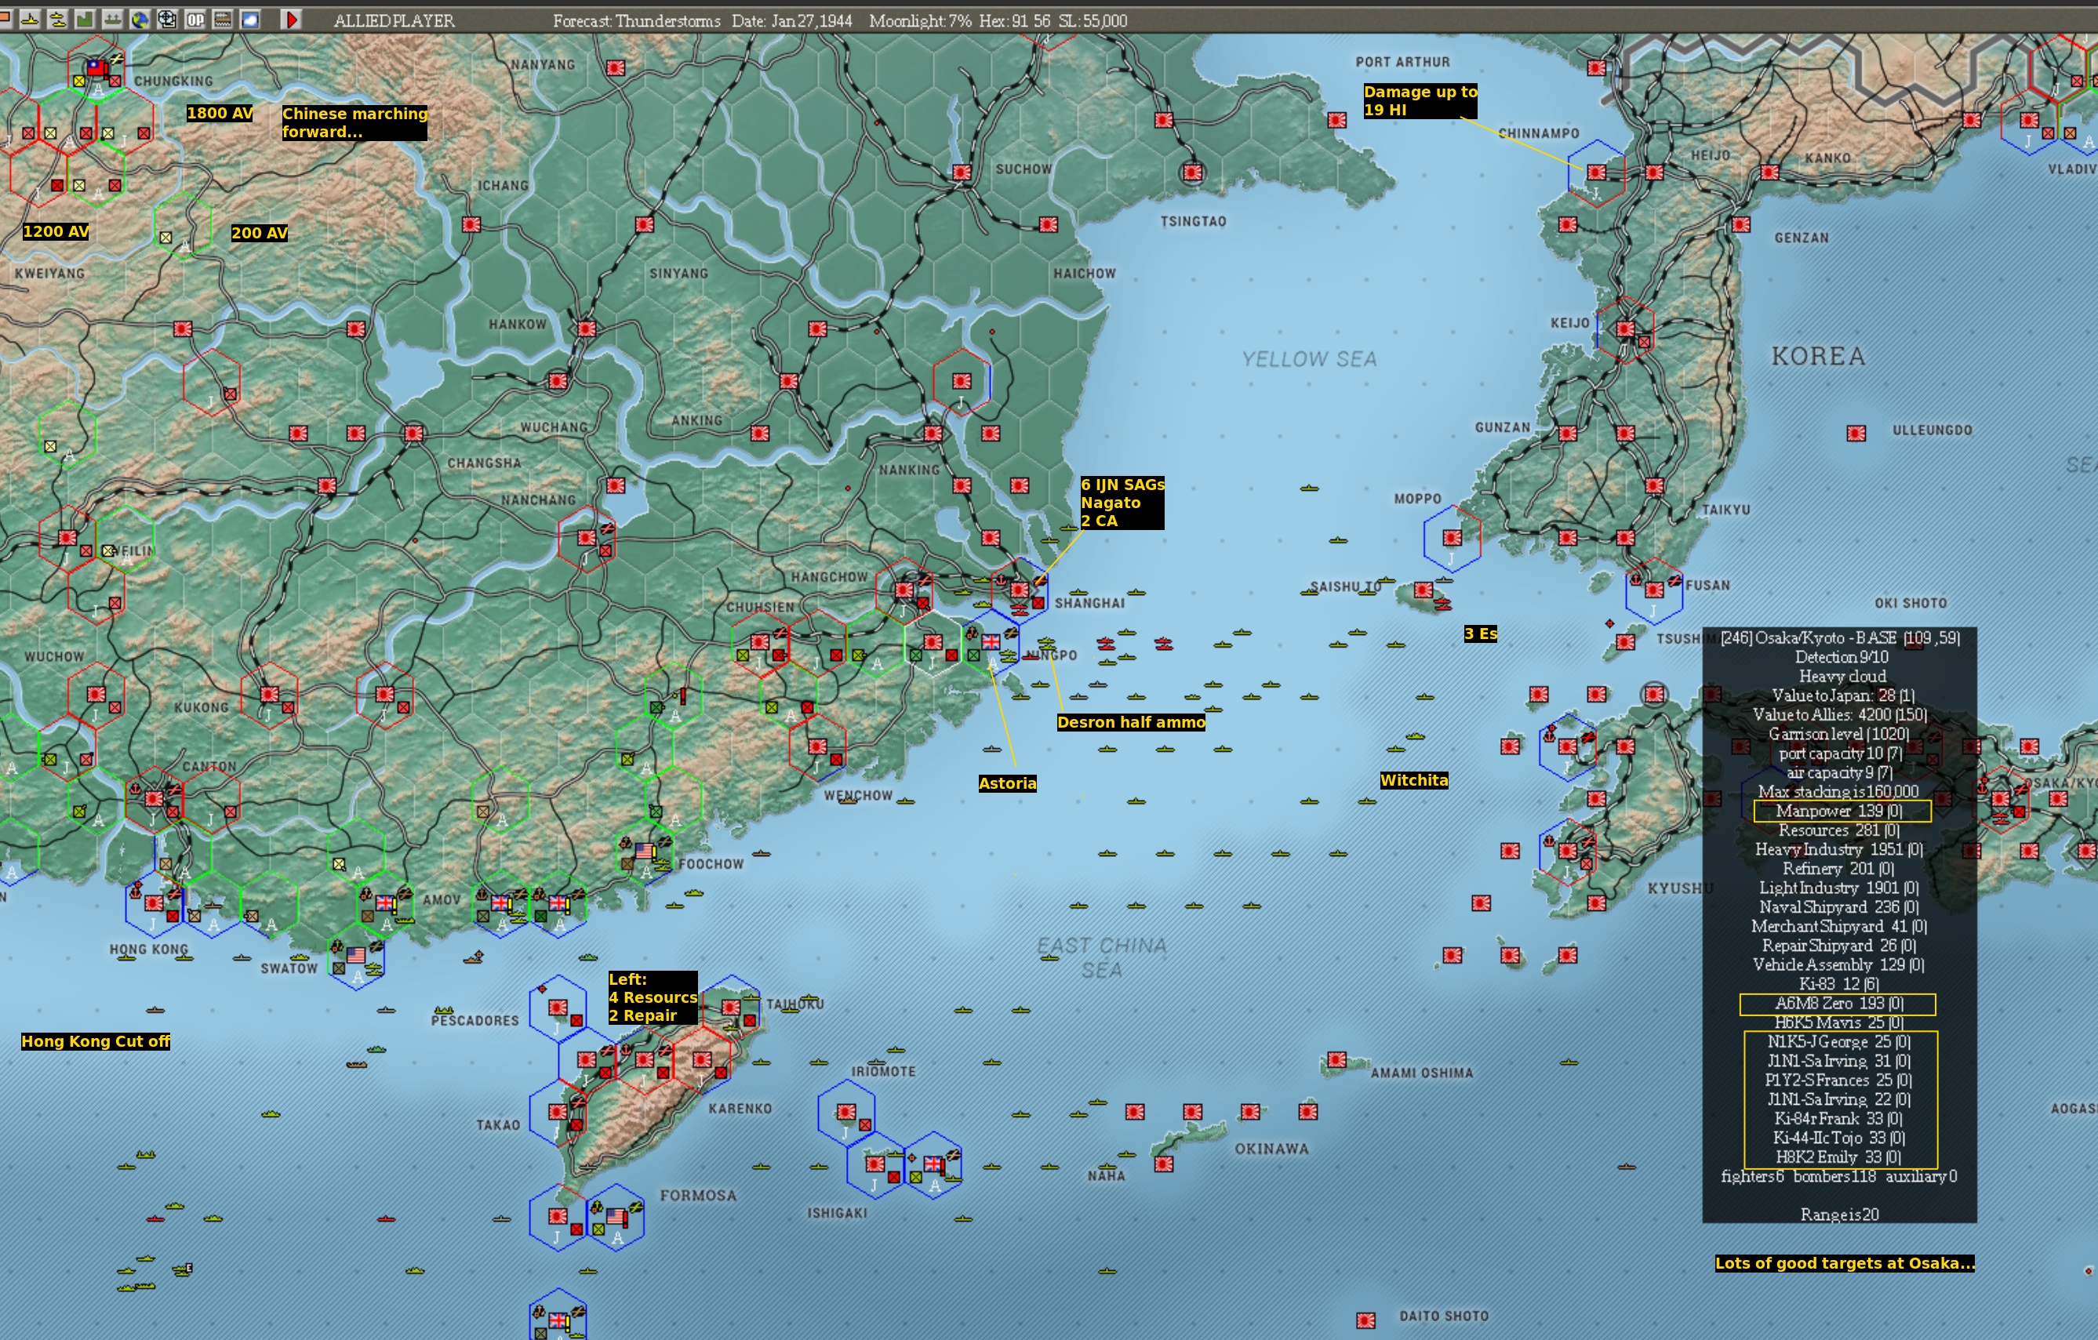Open the air groups double-plane icon

pyautogui.click(x=57, y=19)
